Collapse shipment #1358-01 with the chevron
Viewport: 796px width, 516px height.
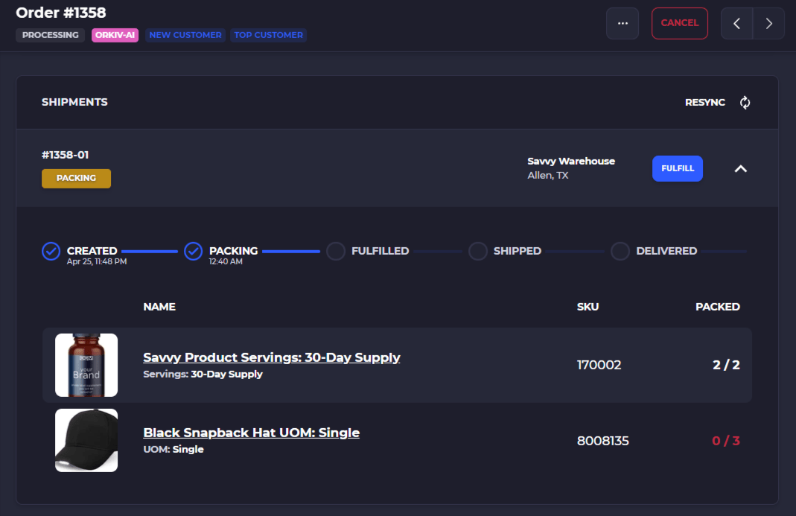[741, 168]
